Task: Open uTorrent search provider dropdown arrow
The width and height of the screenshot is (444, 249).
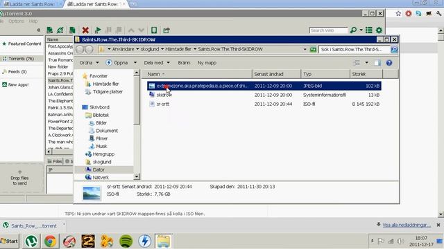Action: (x=361, y=30)
